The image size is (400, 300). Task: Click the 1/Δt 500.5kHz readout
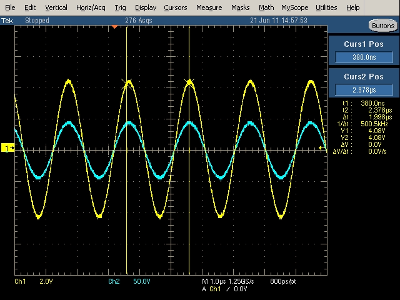tap(362, 124)
